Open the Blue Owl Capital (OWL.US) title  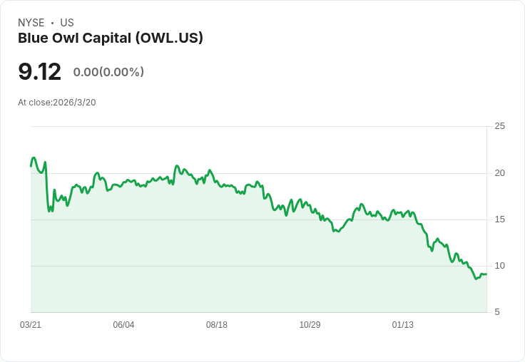pos(111,38)
